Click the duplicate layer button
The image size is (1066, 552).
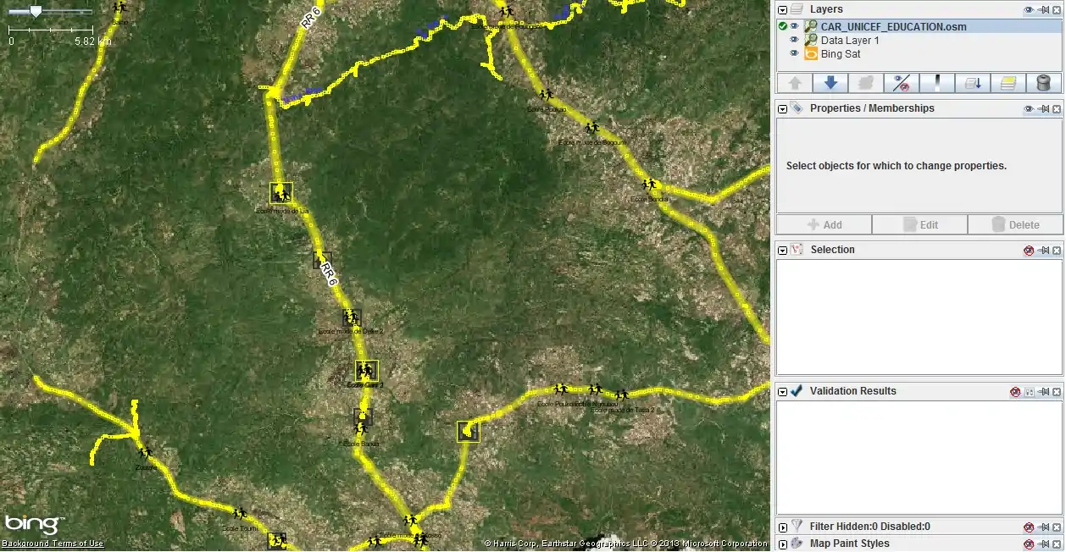click(x=1008, y=83)
